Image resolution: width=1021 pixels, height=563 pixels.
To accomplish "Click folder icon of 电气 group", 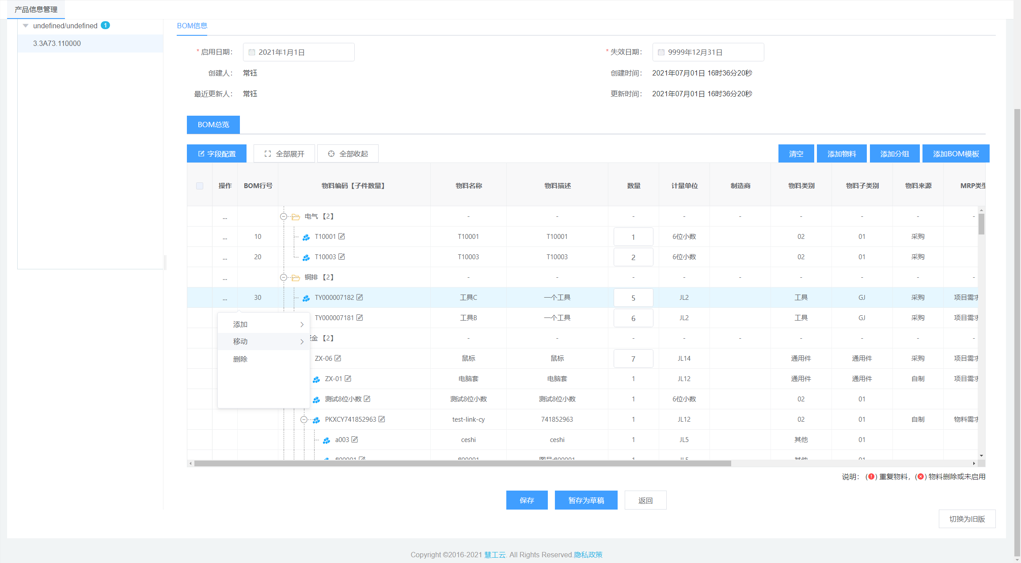I will pyautogui.click(x=296, y=216).
